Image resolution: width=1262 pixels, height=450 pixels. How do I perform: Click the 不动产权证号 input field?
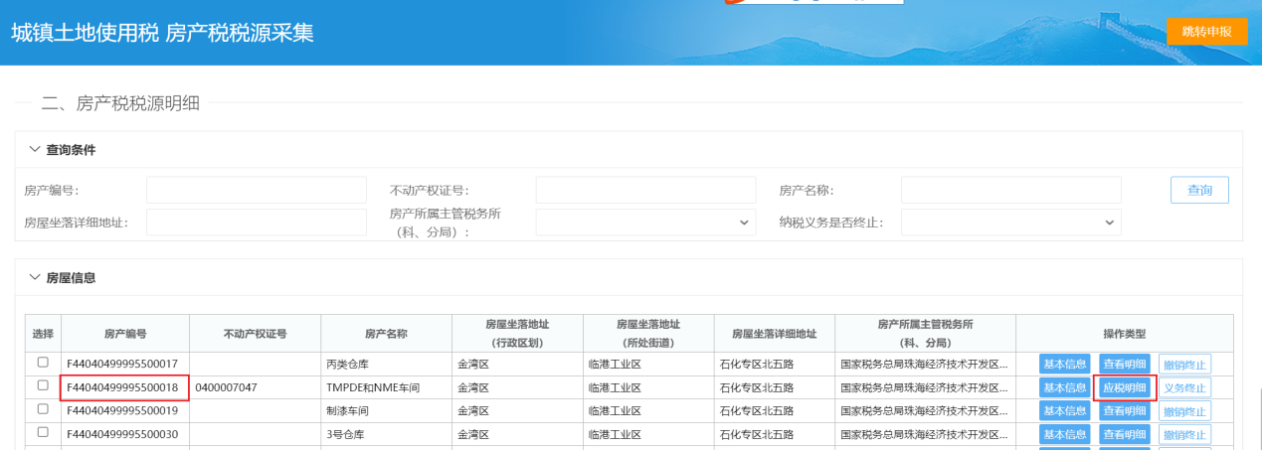pyautogui.click(x=645, y=190)
